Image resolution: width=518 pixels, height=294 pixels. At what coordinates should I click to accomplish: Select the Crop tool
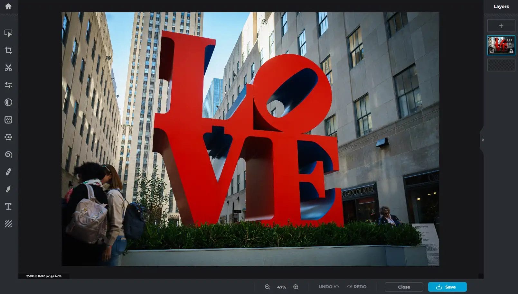click(8, 50)
